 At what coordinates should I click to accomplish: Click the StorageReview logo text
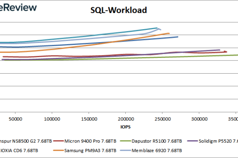pyautogui.click(x=18, y=7)
